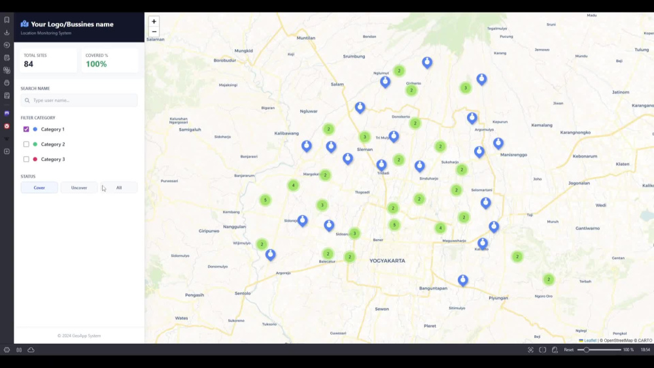
Task: Select the All status filter
Action: point(119,188)
